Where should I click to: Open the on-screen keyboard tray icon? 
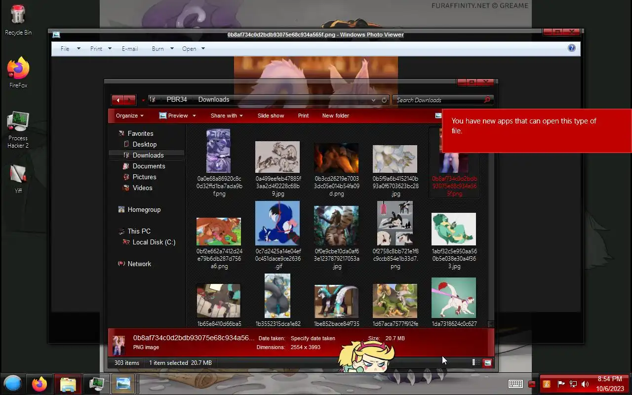[515, 384]
